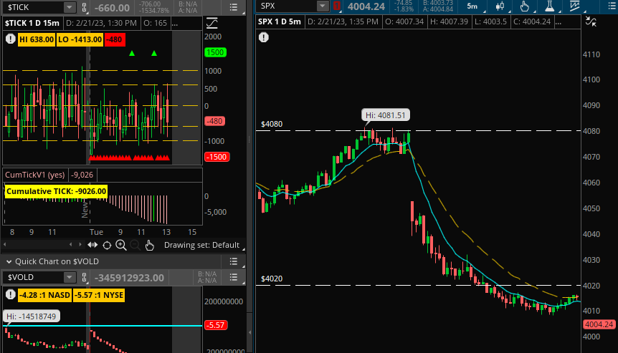Click the 'HI 638.00' yellow label
Viewport: 618px width, 353px height.
[x=37, y=39]
